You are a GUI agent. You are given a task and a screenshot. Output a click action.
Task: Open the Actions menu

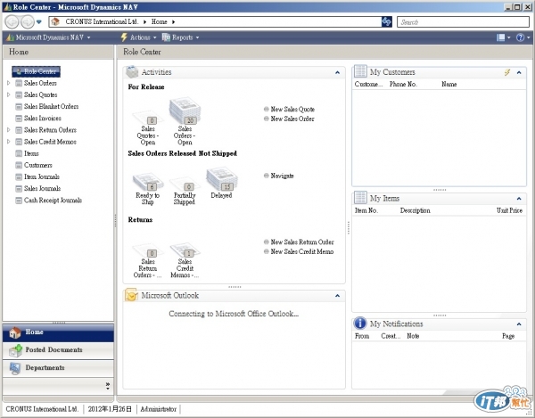[138, 37]
